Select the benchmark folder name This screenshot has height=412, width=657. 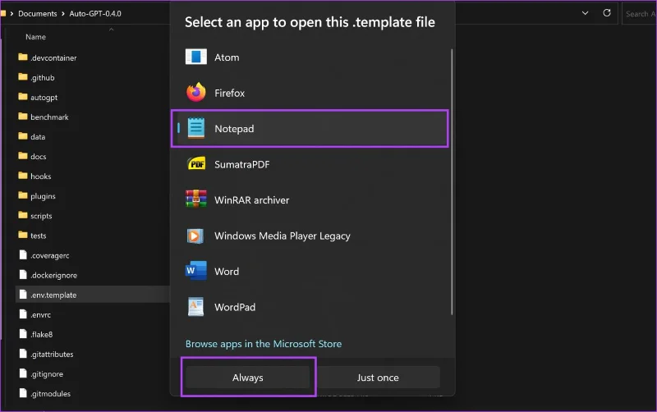[49, 117]
